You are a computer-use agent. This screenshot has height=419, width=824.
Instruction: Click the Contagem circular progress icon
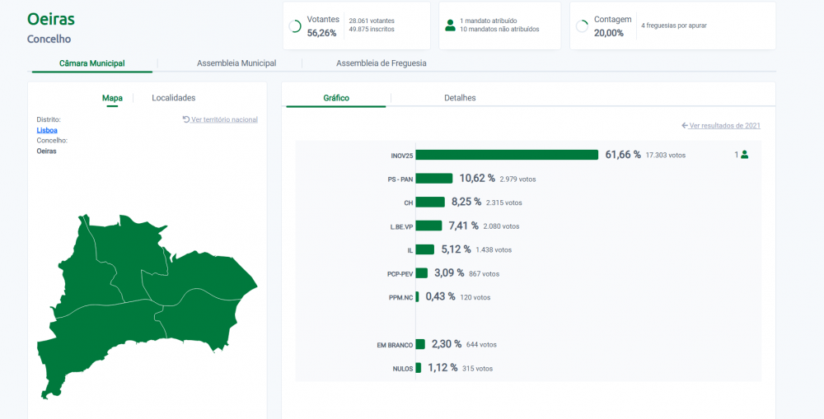tap(582, 26)
